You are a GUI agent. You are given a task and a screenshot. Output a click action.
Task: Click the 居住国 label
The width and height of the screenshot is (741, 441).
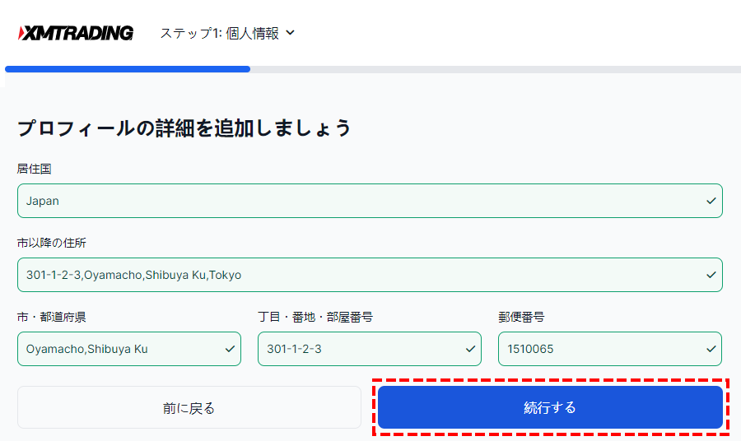pos(34,169)
